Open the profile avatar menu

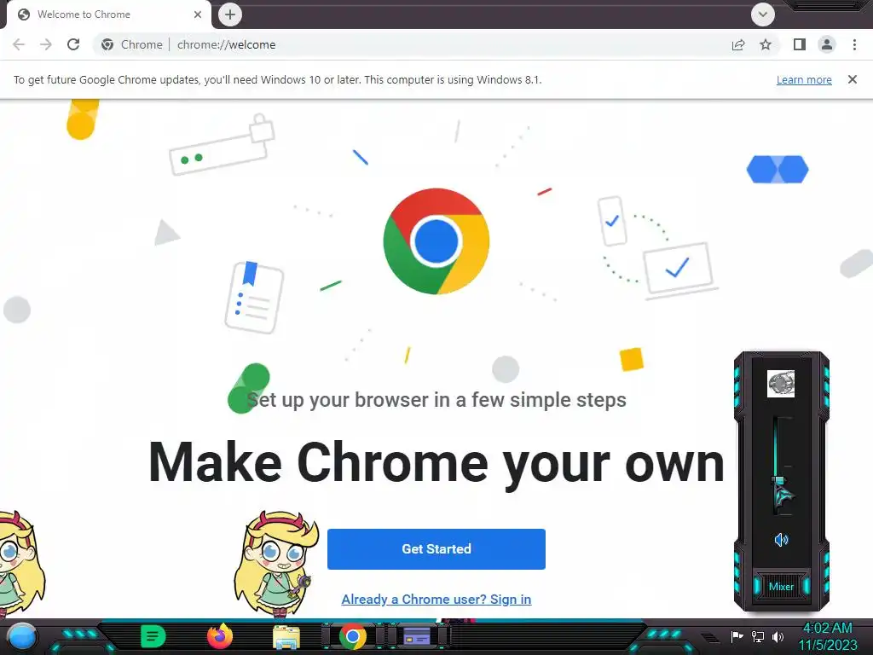pyautogui.click(x=827, y=44)
